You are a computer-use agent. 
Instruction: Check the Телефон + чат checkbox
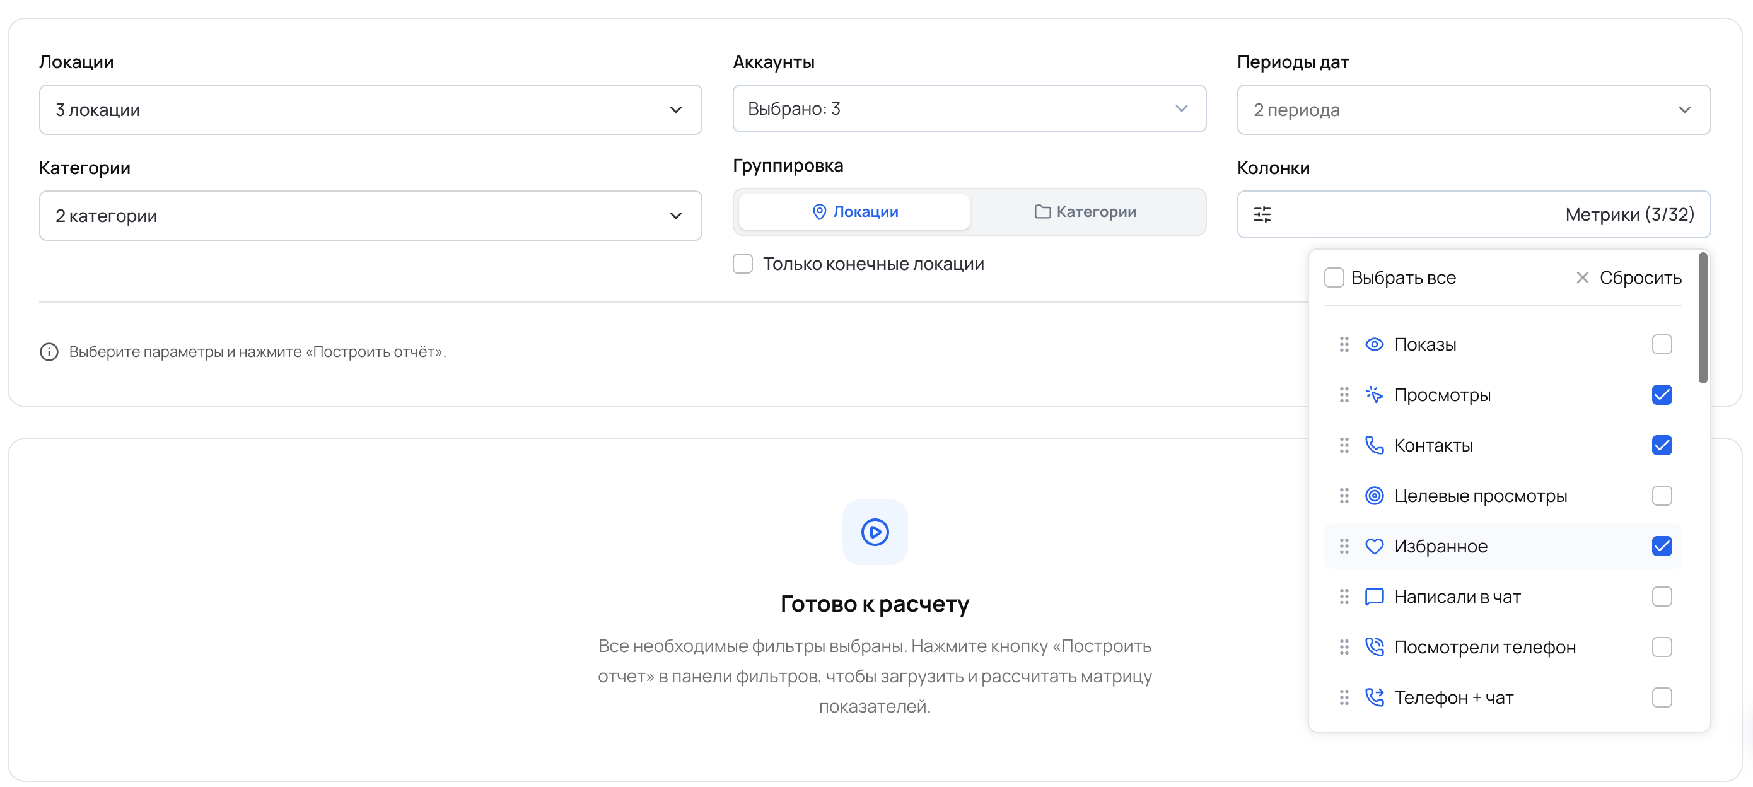1661,697
